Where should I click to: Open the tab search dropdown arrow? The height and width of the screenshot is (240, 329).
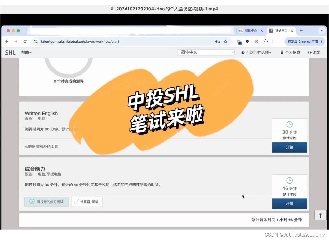322,31
